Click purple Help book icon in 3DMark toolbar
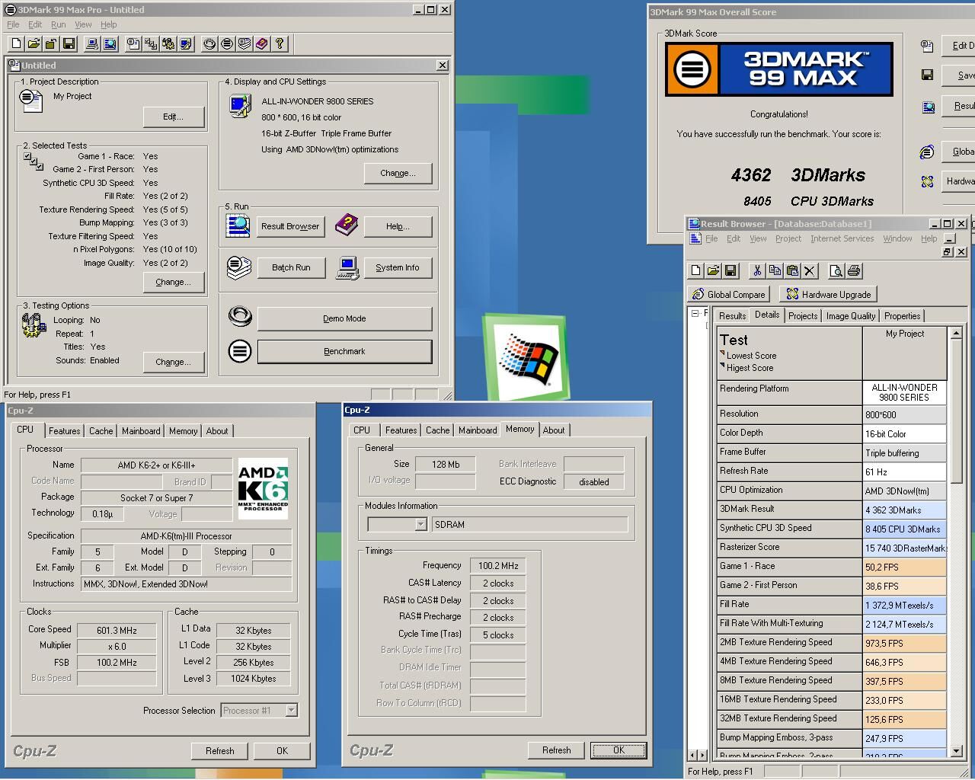Viewport: 975px width, 780px height. 262,44
